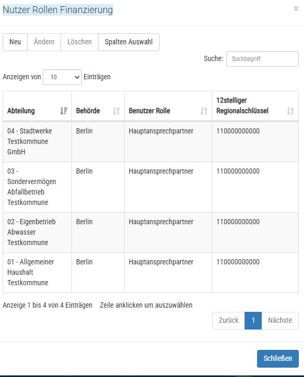The width and height of the screenshot is (304, 377).
Task: Select the 02 - Eigenbetrieb Abwasser row
Action: point(151,233)
